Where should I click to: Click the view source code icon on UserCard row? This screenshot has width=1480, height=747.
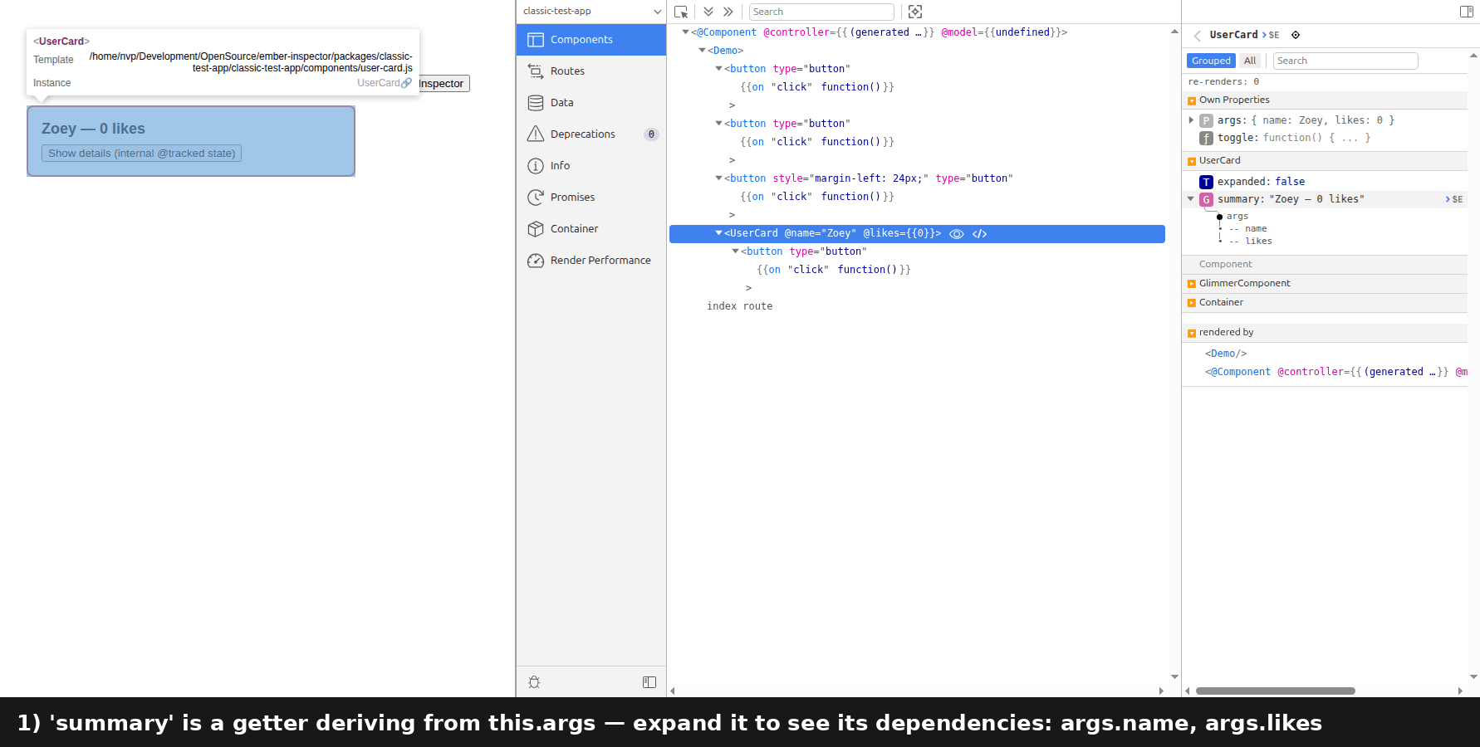(980, 234)
